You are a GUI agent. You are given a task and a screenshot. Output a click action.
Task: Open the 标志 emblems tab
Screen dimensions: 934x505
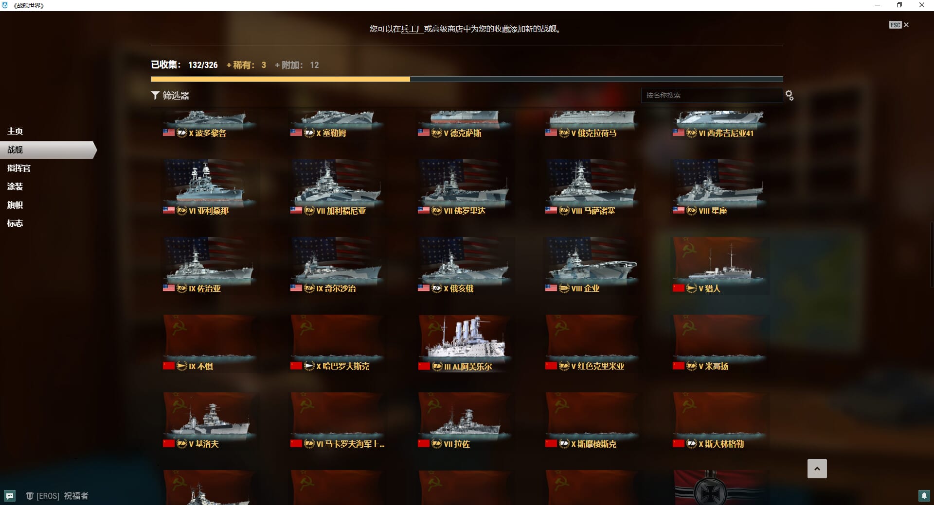pos(15,223)
